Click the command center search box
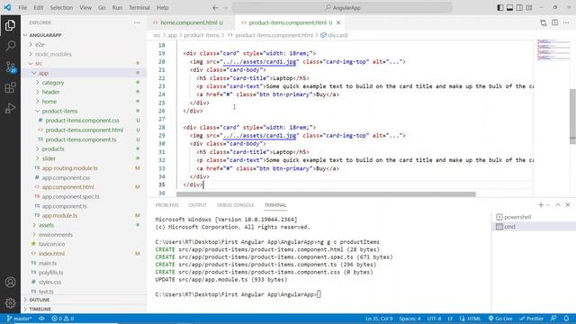The height and width of the screenshot is (324, 576). [x=342, y=8]
